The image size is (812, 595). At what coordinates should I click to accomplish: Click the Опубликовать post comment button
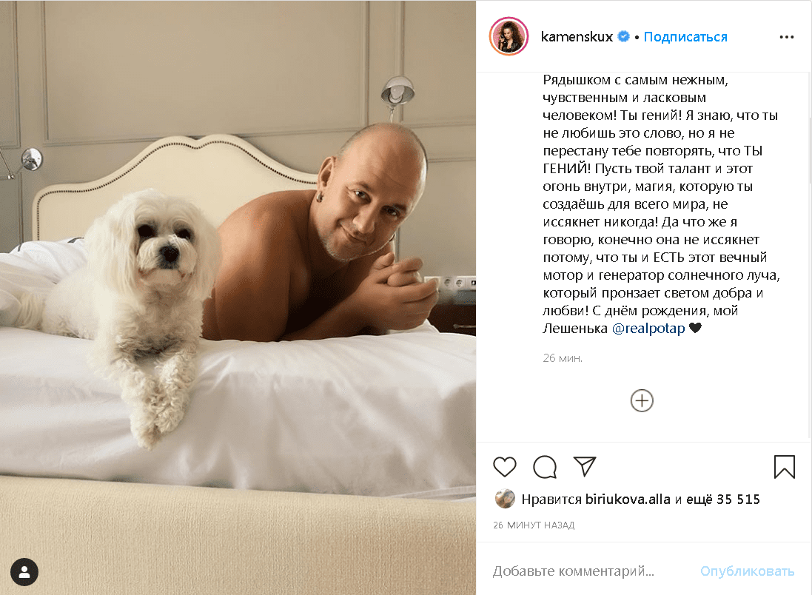747,571
